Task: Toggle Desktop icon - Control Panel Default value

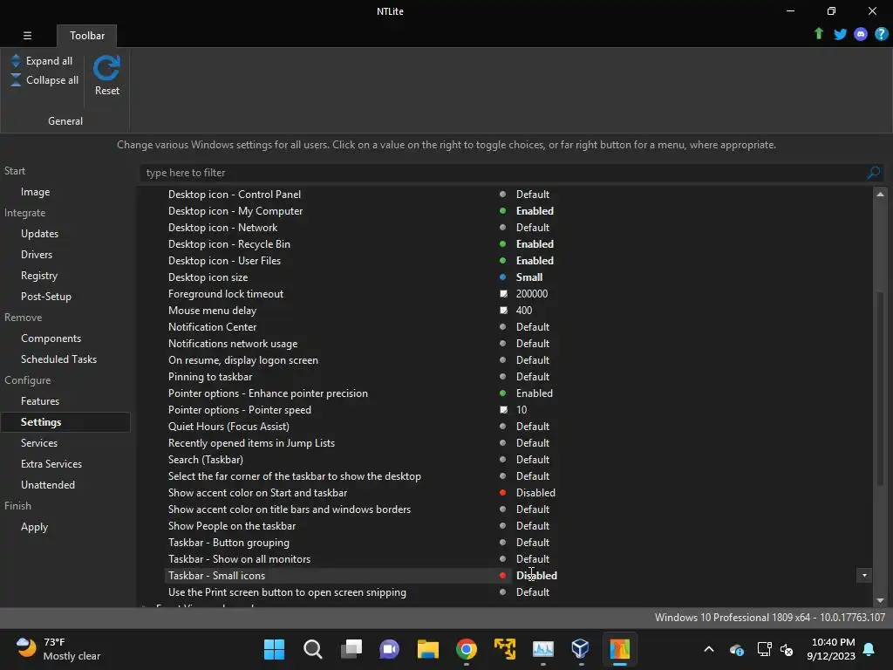Action: coord(533,195)
